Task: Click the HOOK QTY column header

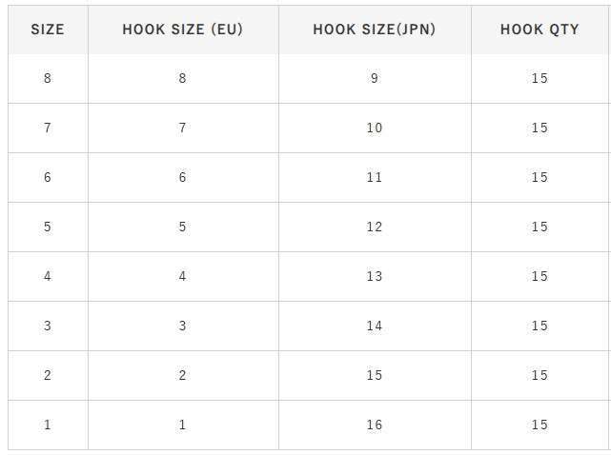Action: coord(540,30)
